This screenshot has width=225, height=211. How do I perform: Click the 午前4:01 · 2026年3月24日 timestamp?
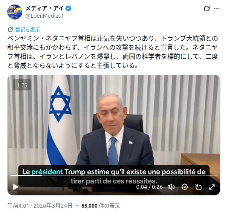coord(40,206)
